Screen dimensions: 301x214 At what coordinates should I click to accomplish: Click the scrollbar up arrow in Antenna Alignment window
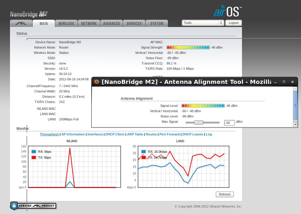(x=295, y=89)
